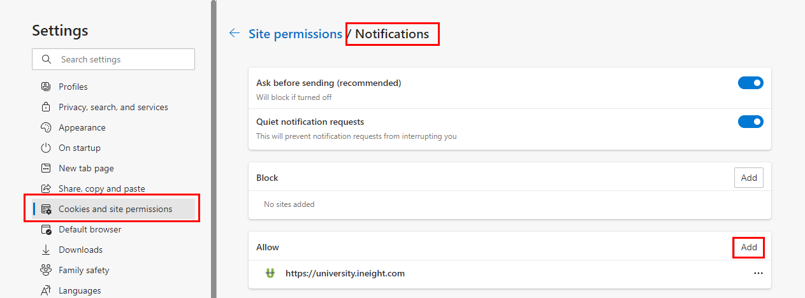Click the On startup power icon
The width and height of the screenshot is (805, 298).
coord(46,148)
